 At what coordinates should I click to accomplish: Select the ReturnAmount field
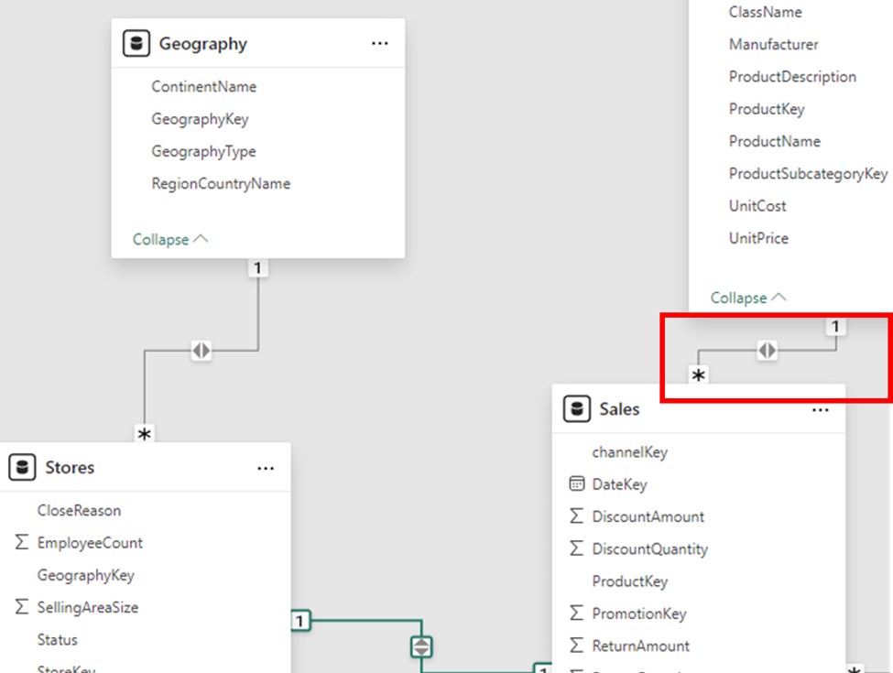pos(641,646)
